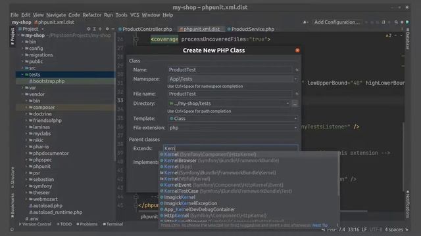This screenshot has height=236, width=421.
Task: Expand the config folder
Action: 22,49
